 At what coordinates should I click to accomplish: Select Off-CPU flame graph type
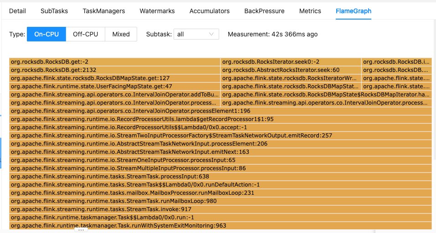[x=85, y=34]
